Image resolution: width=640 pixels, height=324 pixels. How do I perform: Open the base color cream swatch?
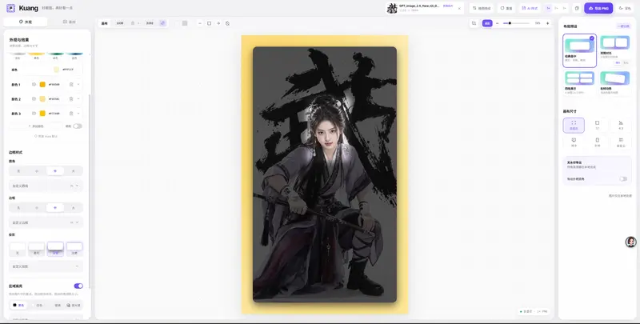pyautogui.click(x=56, y=70)
